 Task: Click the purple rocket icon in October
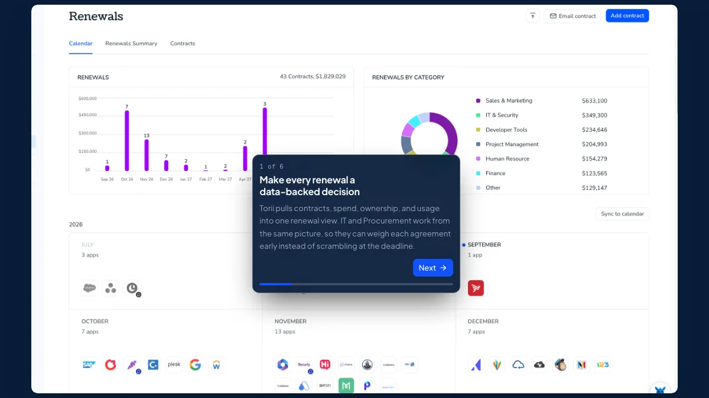point(132,365)
